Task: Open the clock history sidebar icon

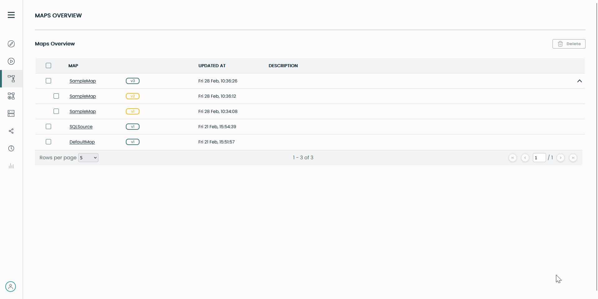Action: click(x=11, y=148)
